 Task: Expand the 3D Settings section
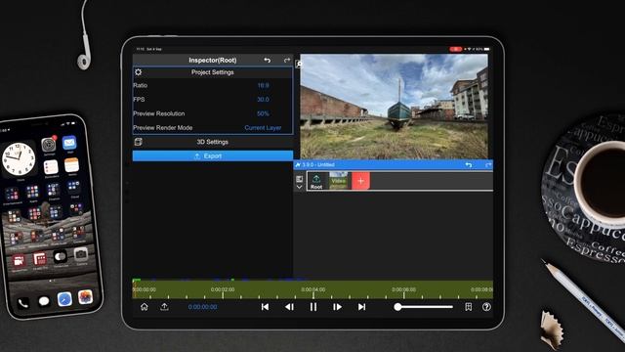(x=213, y=142)
